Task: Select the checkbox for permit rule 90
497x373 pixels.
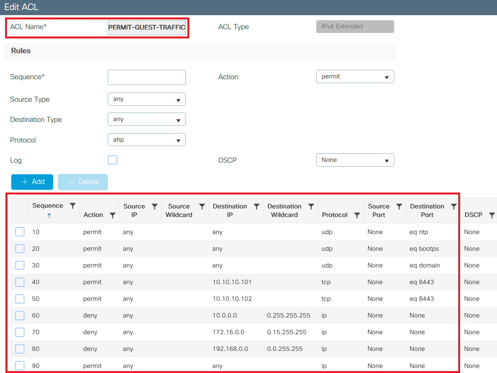Action: (20, 365)
